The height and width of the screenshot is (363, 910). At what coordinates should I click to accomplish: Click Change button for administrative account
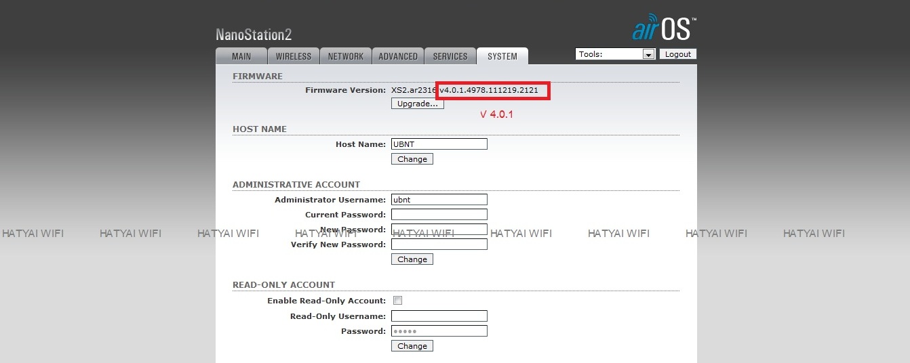pyautogui.click(x=412, y=259)
